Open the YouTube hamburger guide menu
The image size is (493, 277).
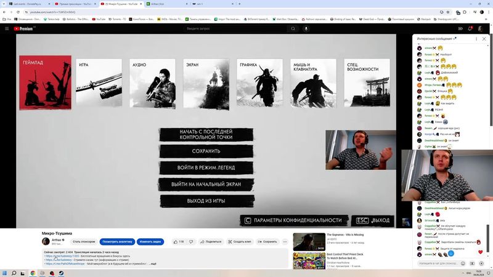[x=7, y=28]
